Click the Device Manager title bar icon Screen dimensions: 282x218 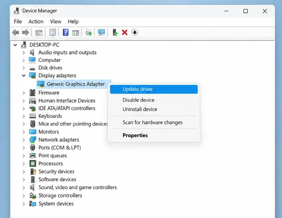[x=16, y=11]
